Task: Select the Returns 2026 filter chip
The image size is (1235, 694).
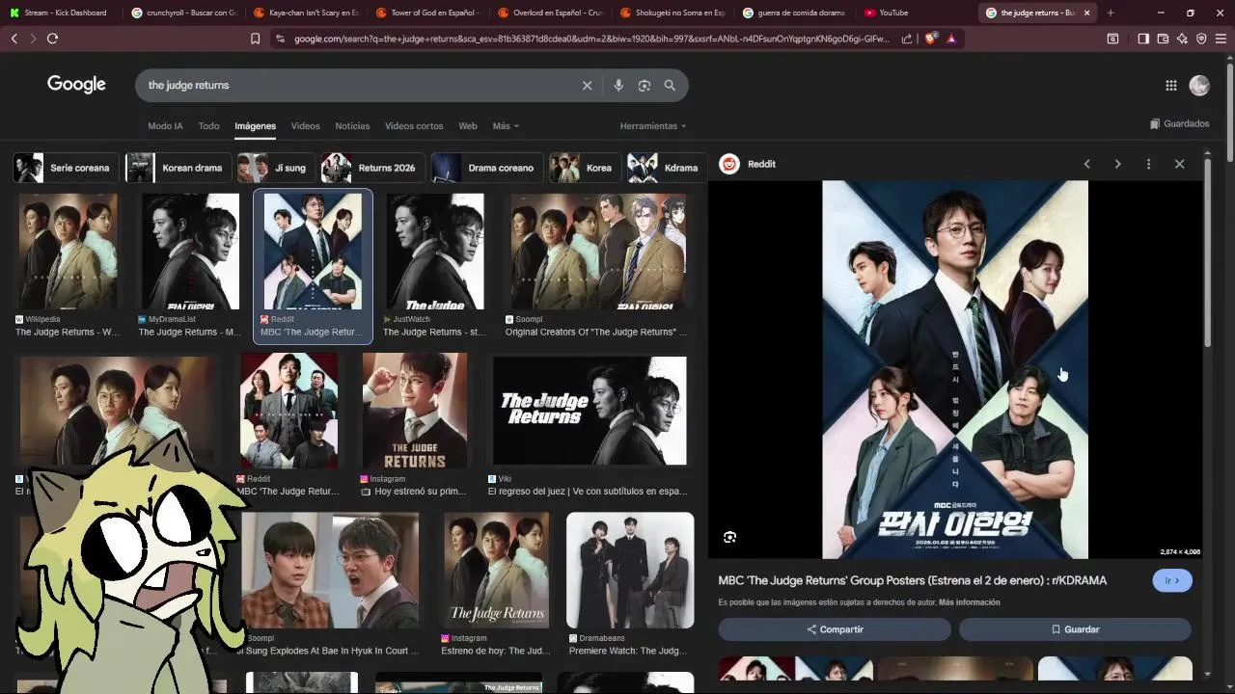Action: point(373,168)
